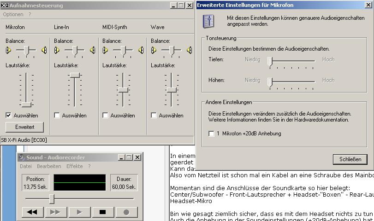Click the Mikrofon column heading

tap(15, 27)
